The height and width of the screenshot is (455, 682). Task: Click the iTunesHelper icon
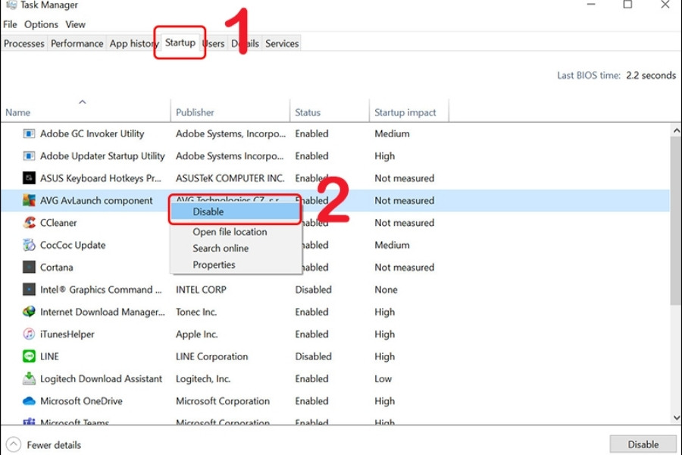click(x=29, y=334)
